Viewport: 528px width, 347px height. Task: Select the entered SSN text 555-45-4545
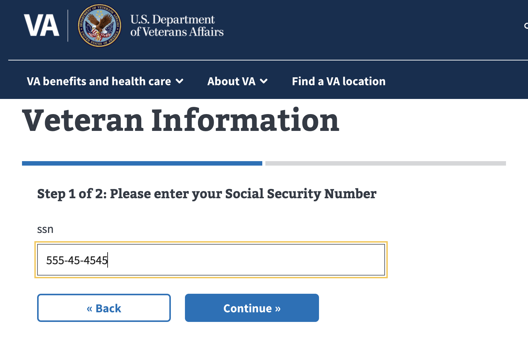[x=76, y=260]
